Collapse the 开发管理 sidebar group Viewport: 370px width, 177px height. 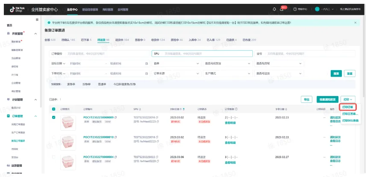pyautogui.click(x=35, y=34)
